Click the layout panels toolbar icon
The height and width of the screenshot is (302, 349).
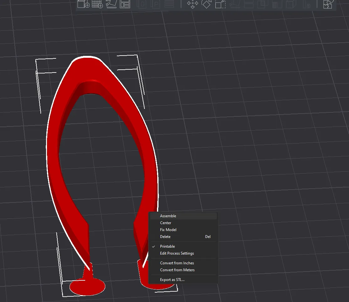pyautogui.click(x=125, y=4)
